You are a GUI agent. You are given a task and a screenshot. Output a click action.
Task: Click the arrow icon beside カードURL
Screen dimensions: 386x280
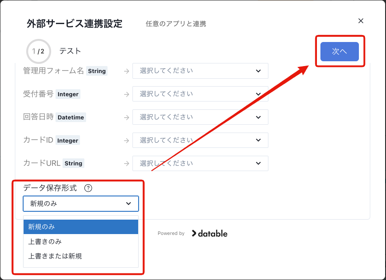click(126, 164)
